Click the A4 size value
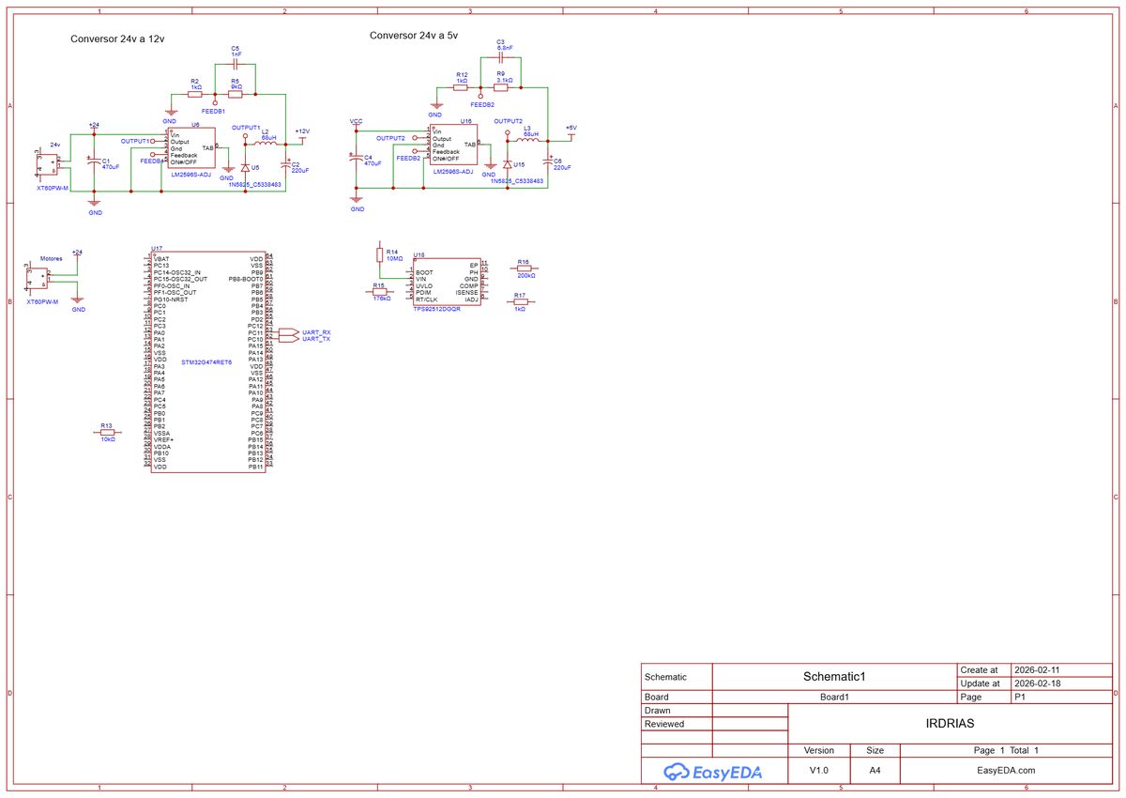 coord(875,770)
